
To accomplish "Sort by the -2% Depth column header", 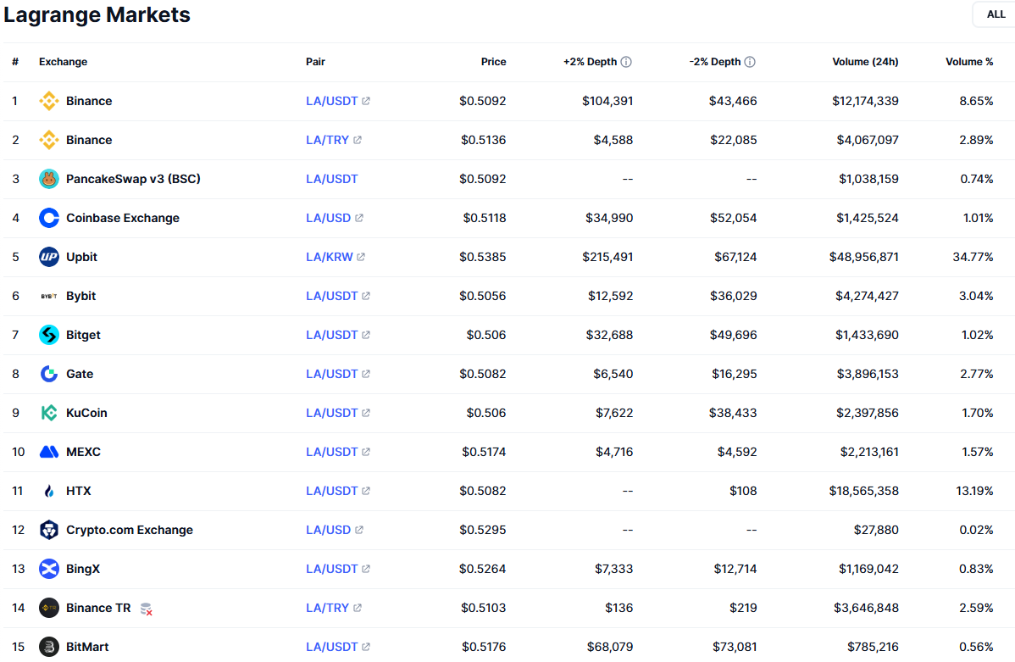I will click(x=714, y=62).
